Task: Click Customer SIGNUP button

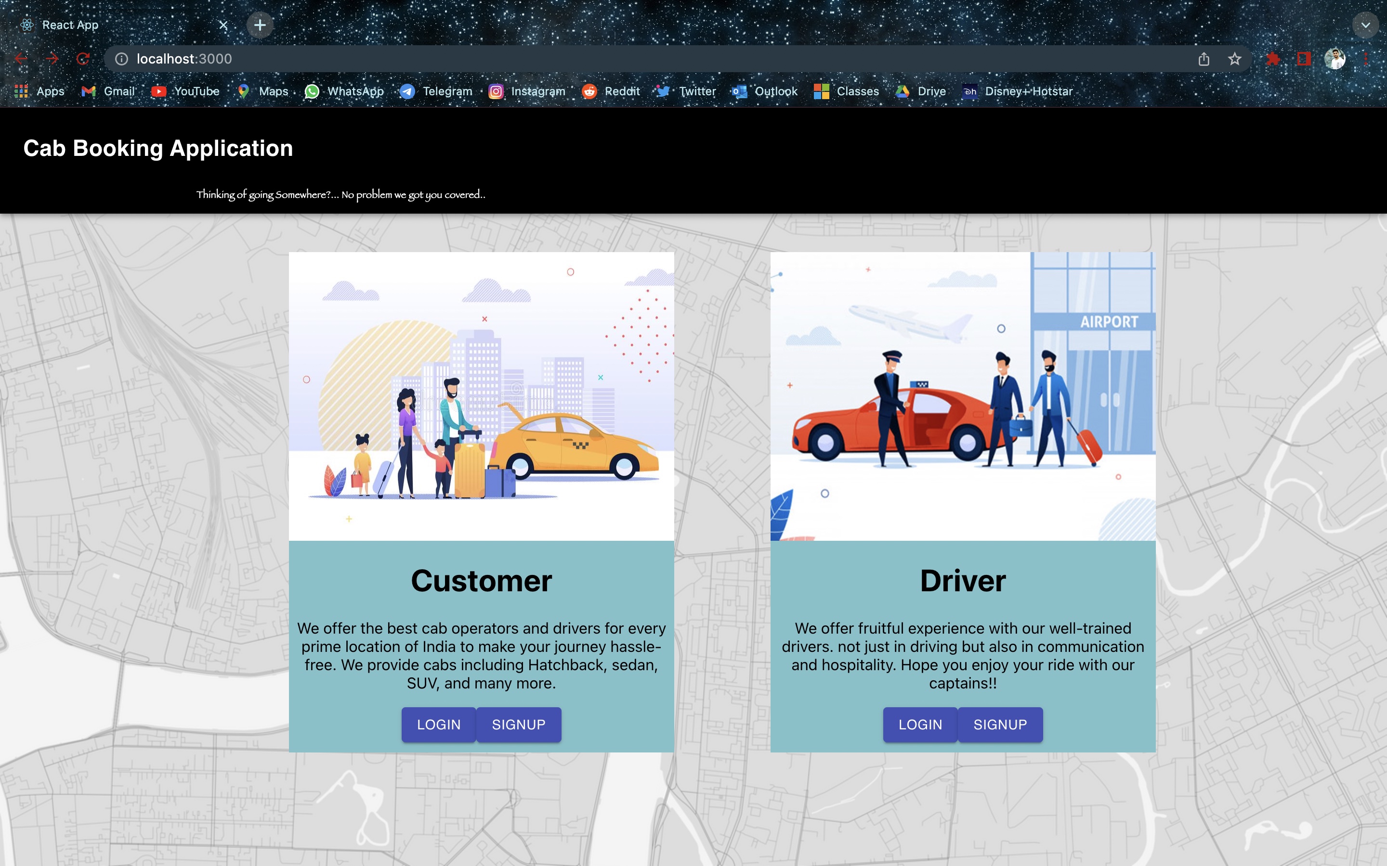Action: pos(519,725)
